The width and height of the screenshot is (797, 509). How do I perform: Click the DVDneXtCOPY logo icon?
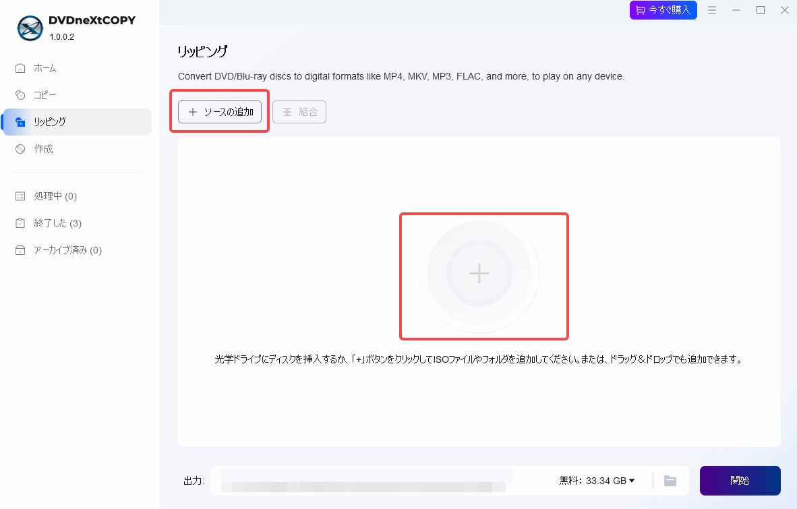point(30,28)
